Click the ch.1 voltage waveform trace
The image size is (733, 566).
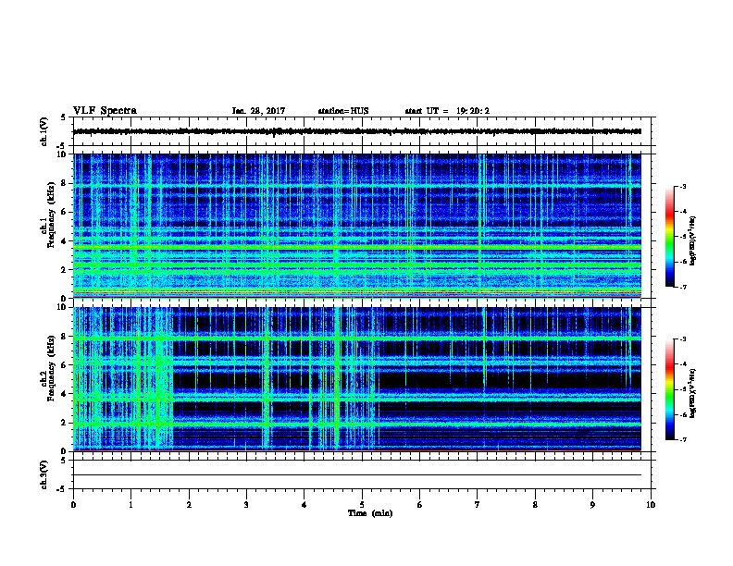357,131
